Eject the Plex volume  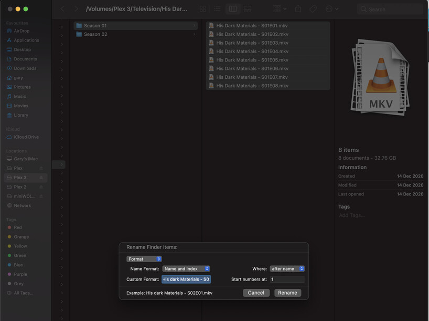[41, 168]
